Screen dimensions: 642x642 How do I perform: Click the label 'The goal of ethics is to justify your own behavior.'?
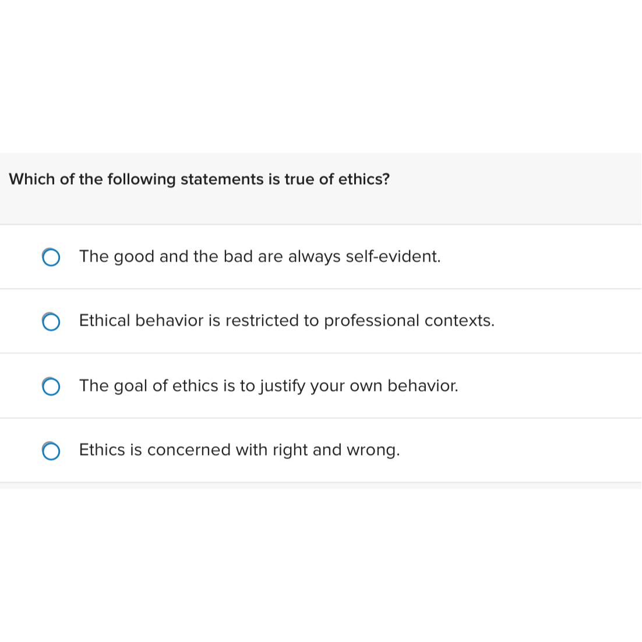point(269,386)
